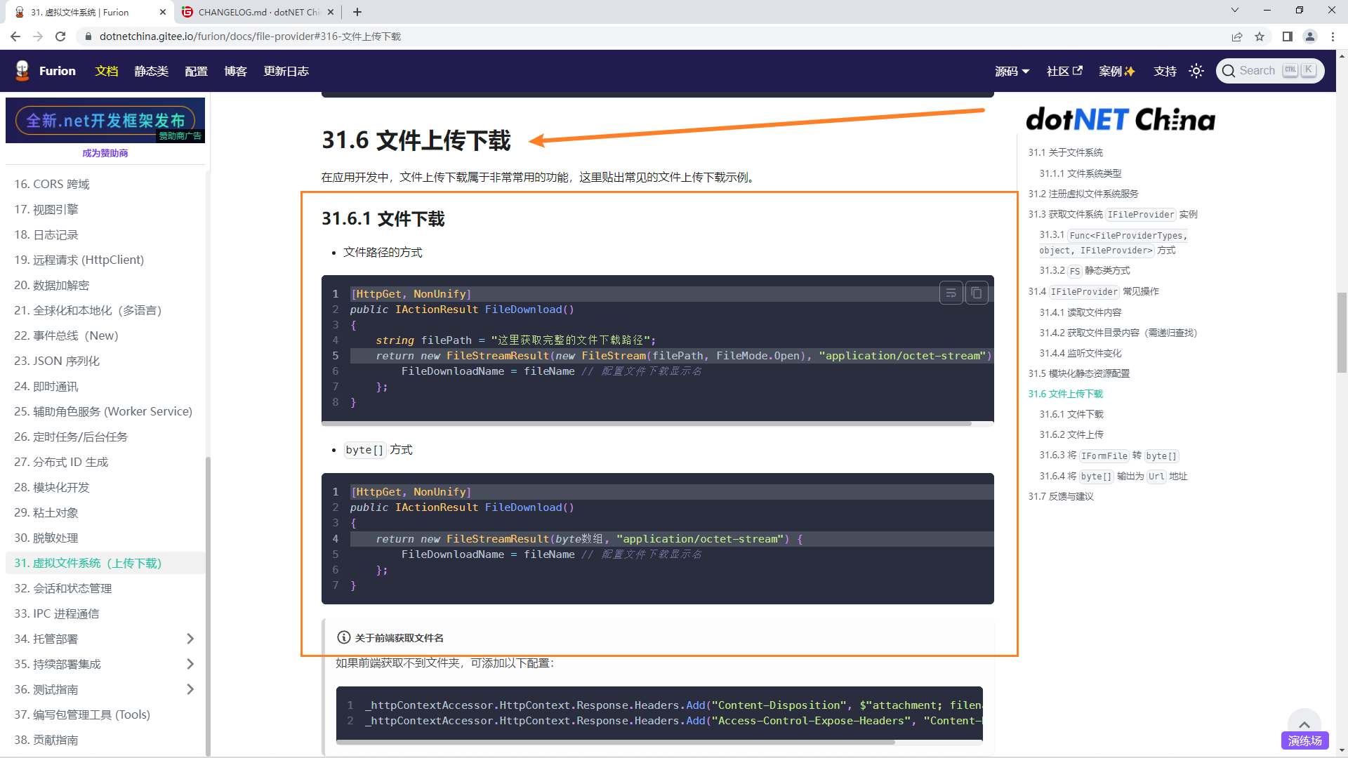Click the Furion pelican logo
The height and width of the screenshot is (758, 1348).
click(22, 70)
